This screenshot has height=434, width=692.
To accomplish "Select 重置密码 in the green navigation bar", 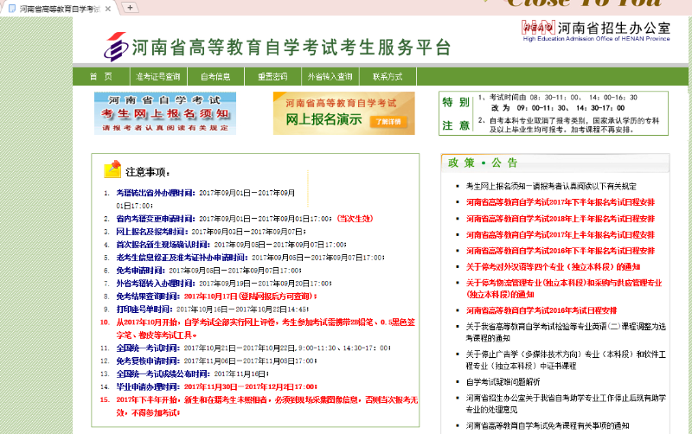I will coord(272,77).
